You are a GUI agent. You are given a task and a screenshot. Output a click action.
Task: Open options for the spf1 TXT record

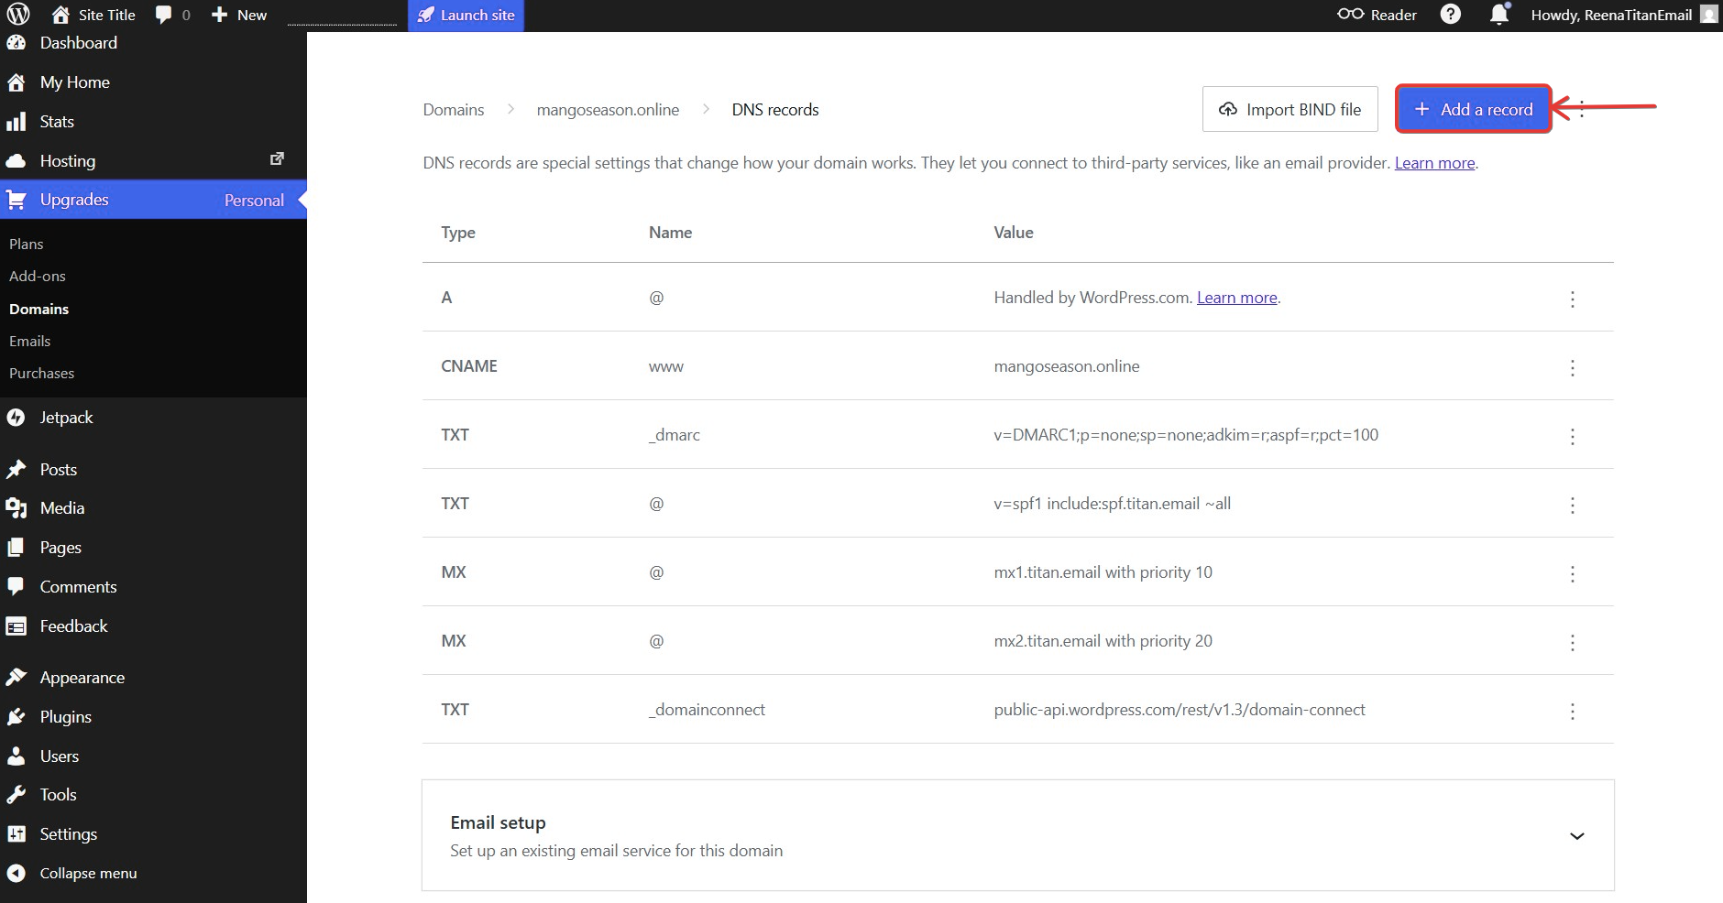point(1573,505)
